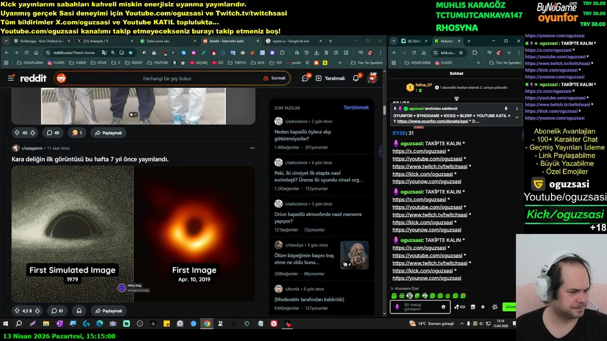Switch to the Dashboard tab in the Kick window
This screenshot has width=607, height=341.
click(x=414, y=41)
